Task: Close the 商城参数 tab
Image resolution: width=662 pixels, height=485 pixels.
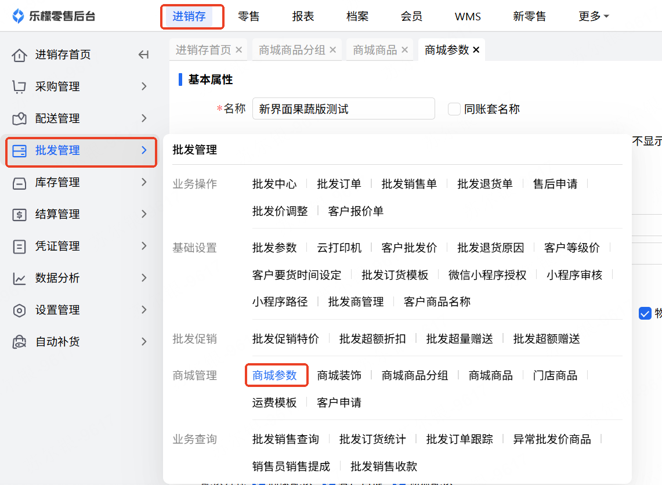Action: click(476, 50)
